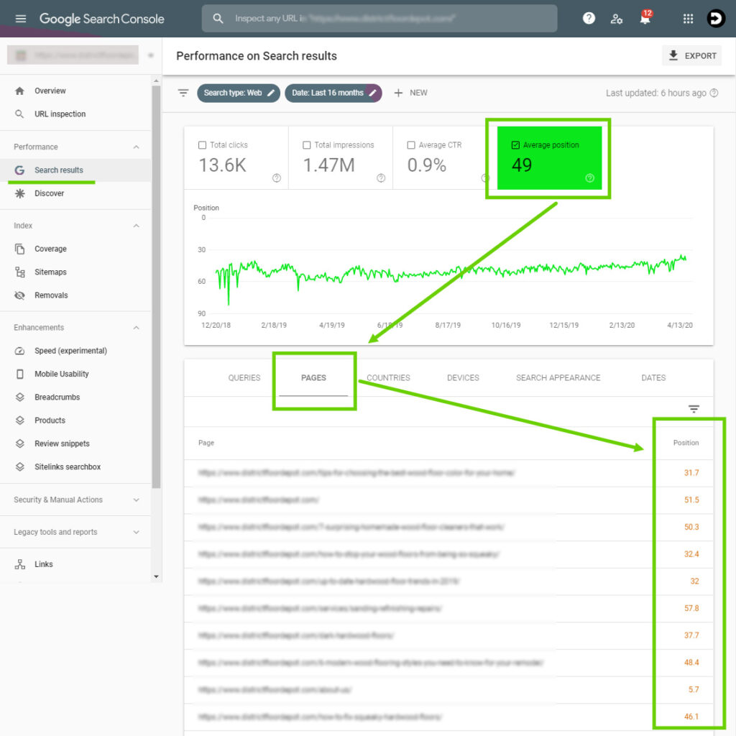Screen dimensions: 736x736
Task: Click the Sitemaps tree icon
Action: coord(19,272)
